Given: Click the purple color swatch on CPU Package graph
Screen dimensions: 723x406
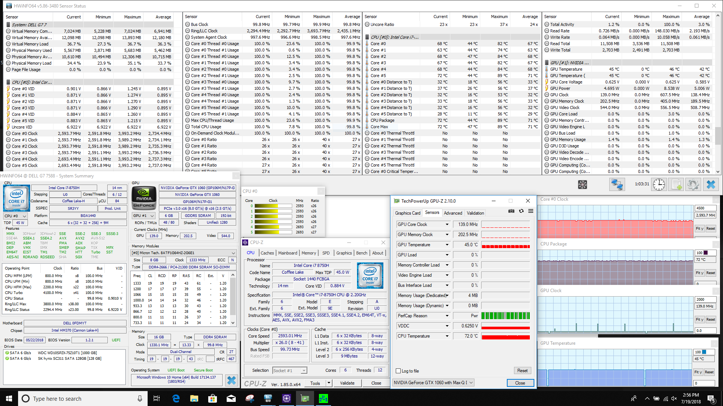Looking at the screenshot, I should pos(706,253).
